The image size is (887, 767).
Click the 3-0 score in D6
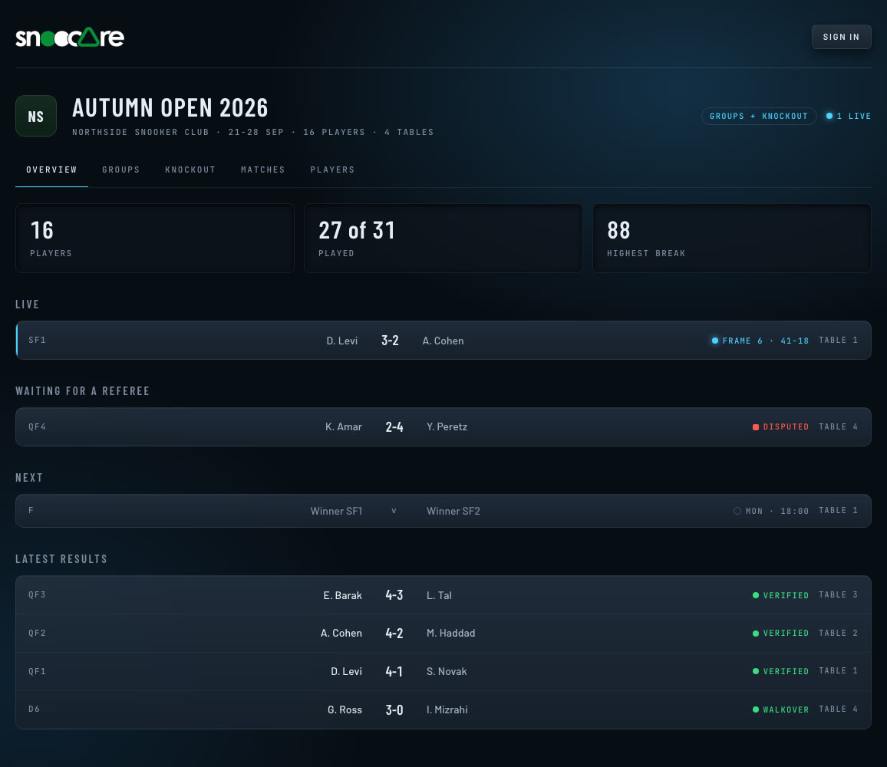pyautogui.click(x=394, y=710)
